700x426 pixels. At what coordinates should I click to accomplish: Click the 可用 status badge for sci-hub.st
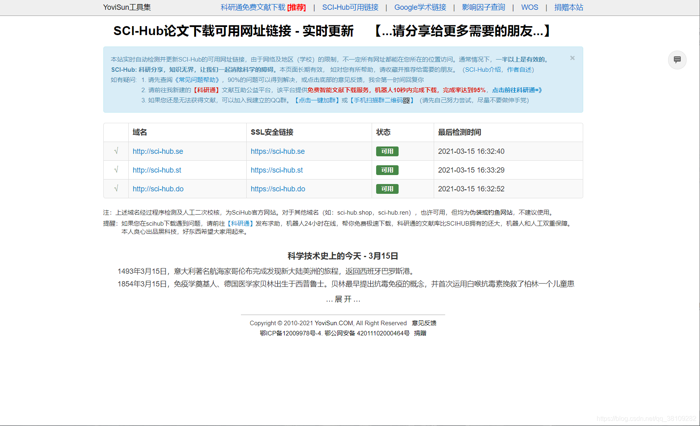(387, 170)
